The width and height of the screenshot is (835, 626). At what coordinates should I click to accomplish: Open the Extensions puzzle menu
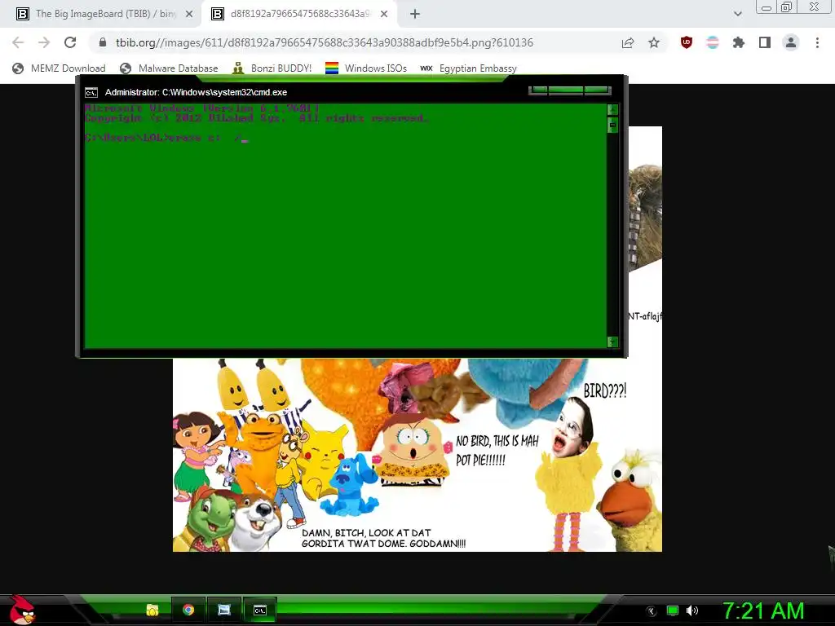[739, 42]
